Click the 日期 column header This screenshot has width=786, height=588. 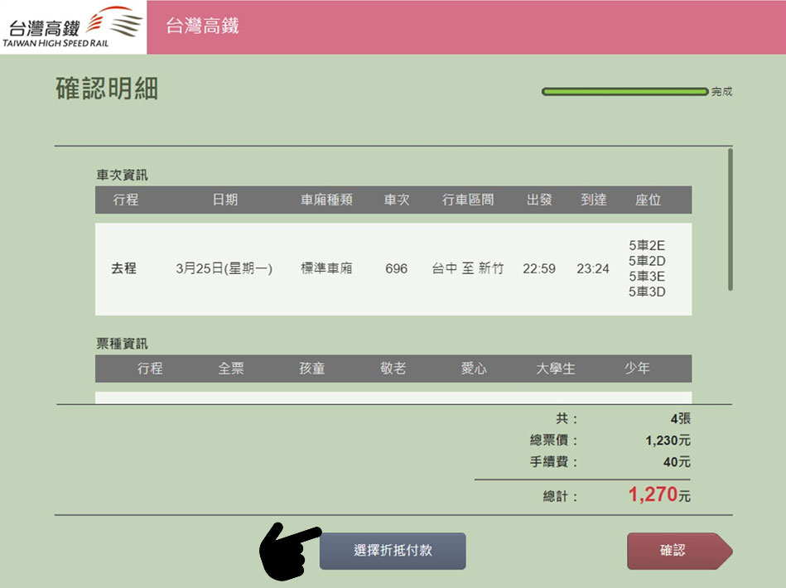coord(225,200)
